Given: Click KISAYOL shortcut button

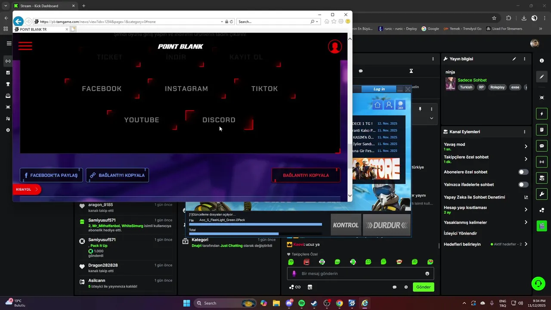Looking at the screenshot, I should point(27,189).
